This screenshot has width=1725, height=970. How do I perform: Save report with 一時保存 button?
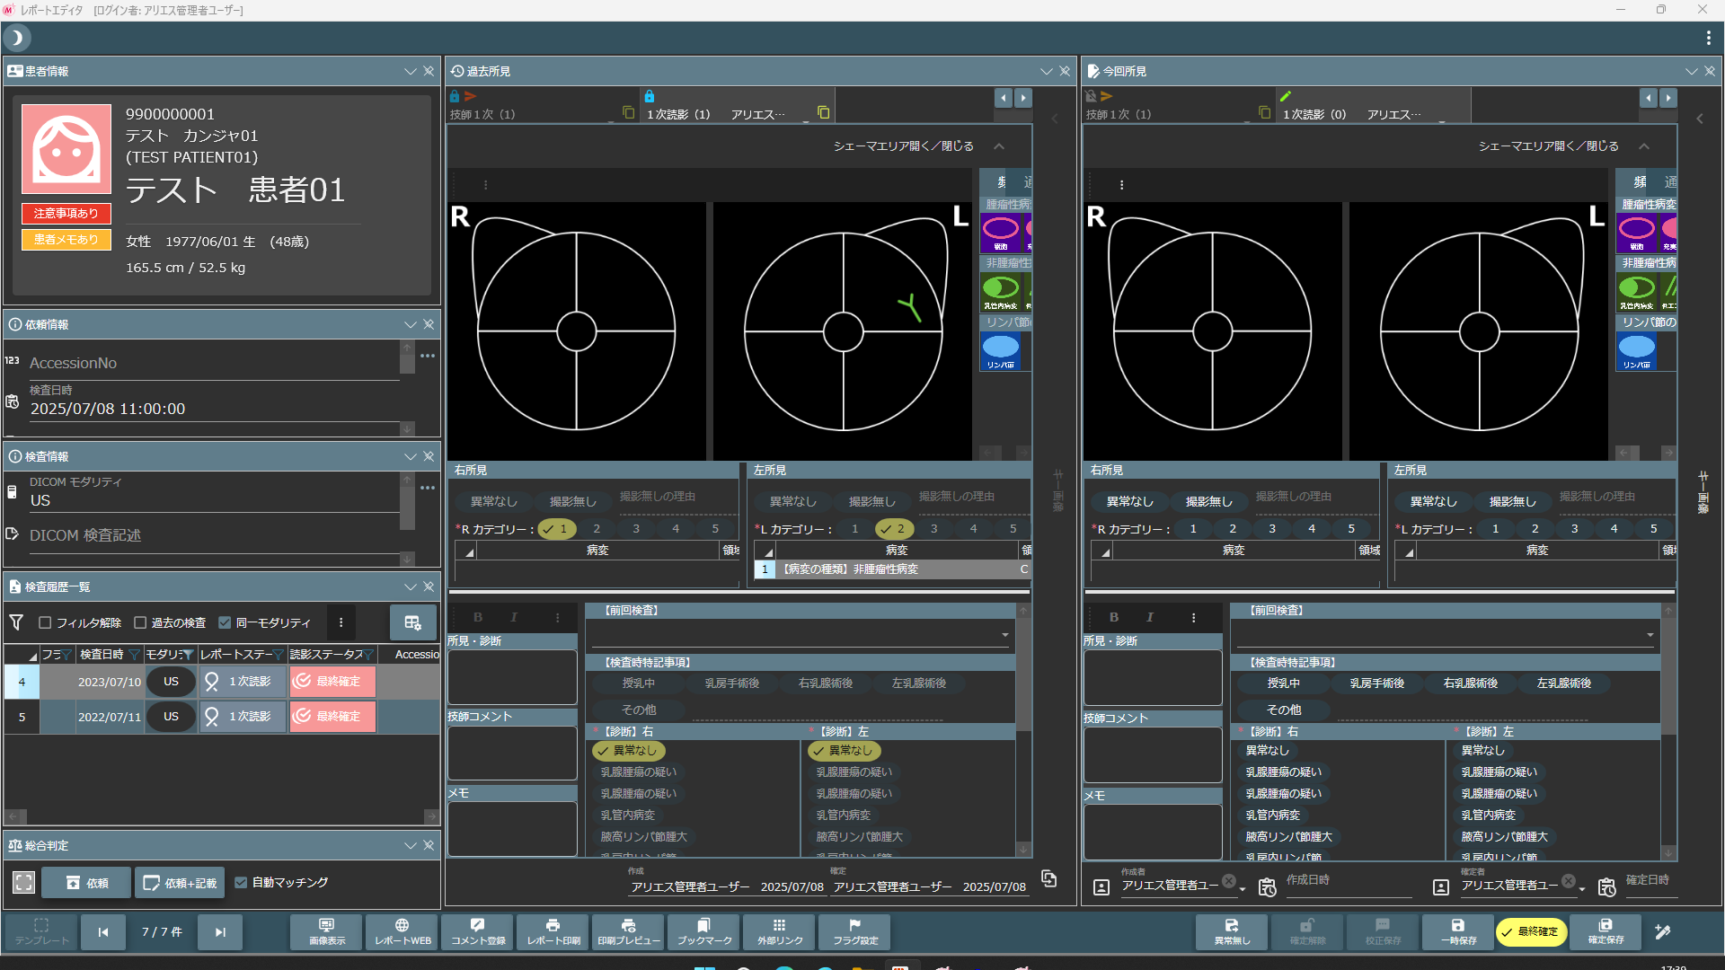click(1458, 932)
